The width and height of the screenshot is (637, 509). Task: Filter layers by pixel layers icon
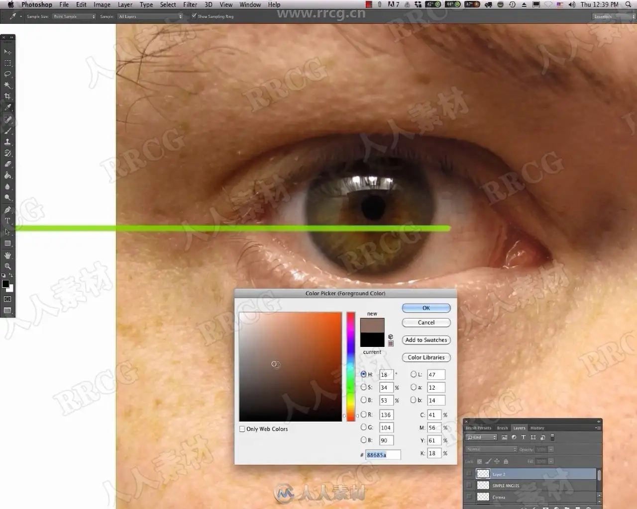(504, 437)
